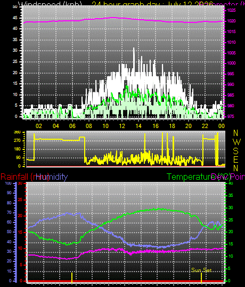Click wind direction axis value 270

17,141
